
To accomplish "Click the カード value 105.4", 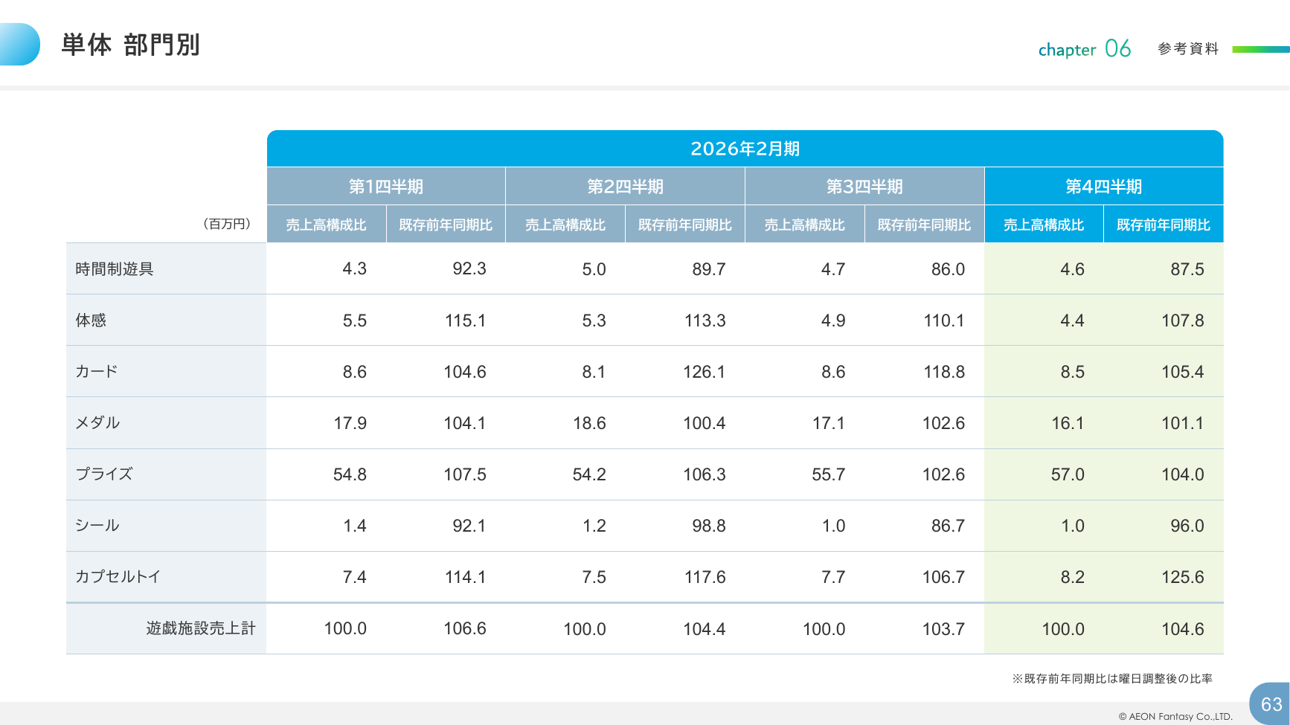I will [x=1183, y=372].
